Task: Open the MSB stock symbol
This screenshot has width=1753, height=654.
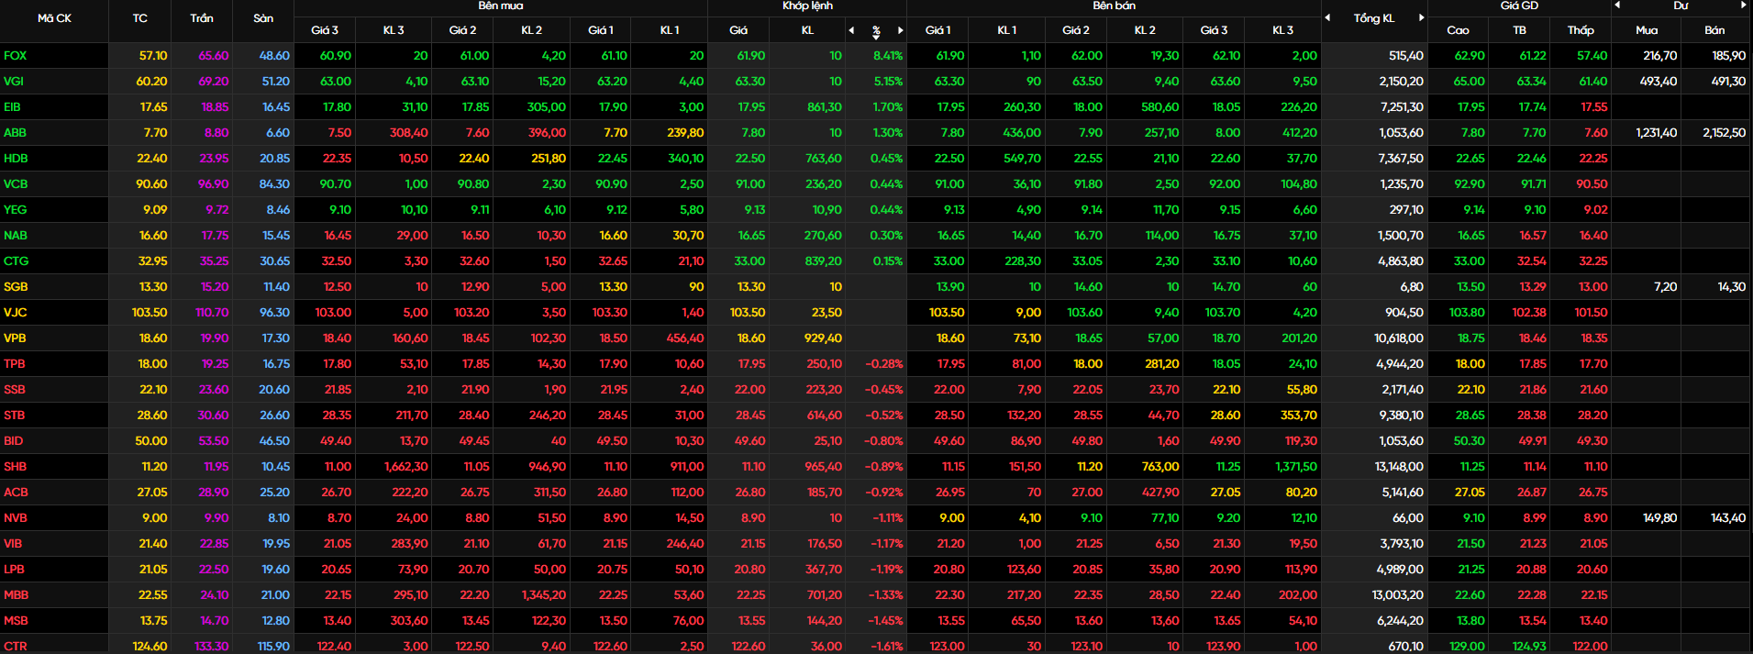Action: coord(16,621)
